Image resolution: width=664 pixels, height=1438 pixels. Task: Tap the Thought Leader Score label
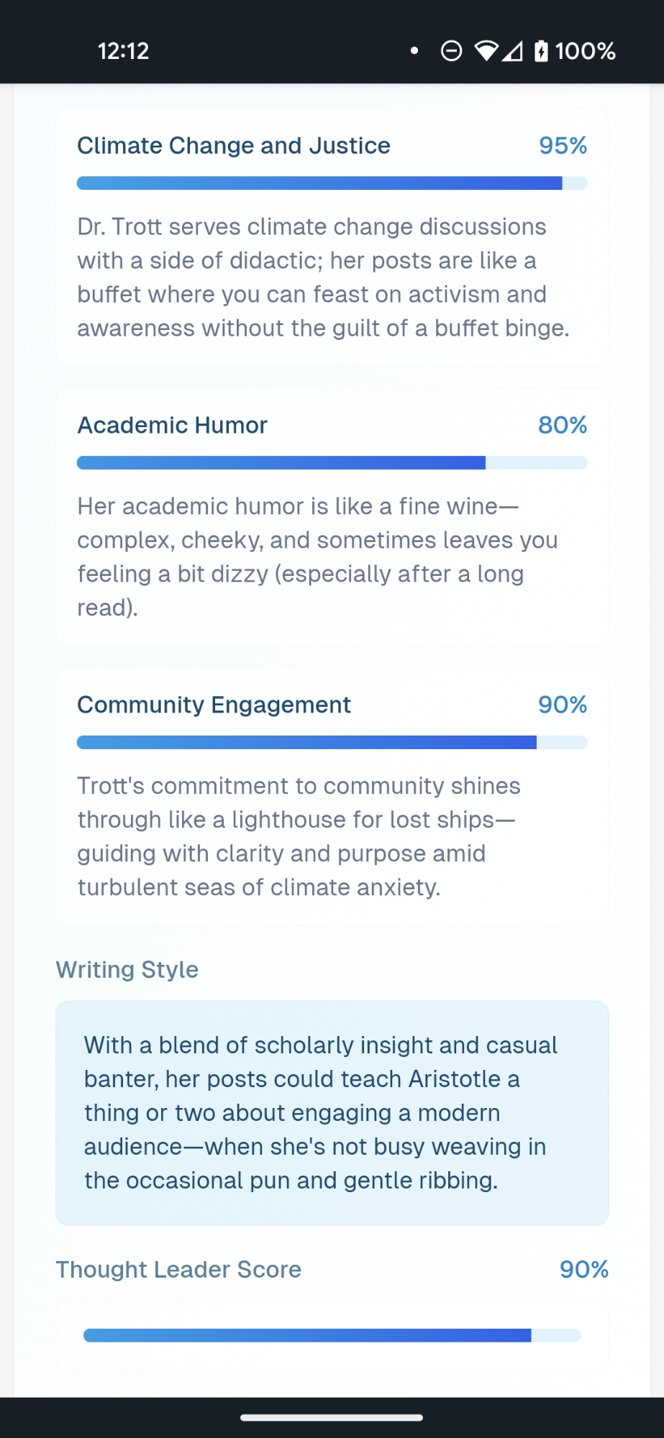pos(178,1270)
